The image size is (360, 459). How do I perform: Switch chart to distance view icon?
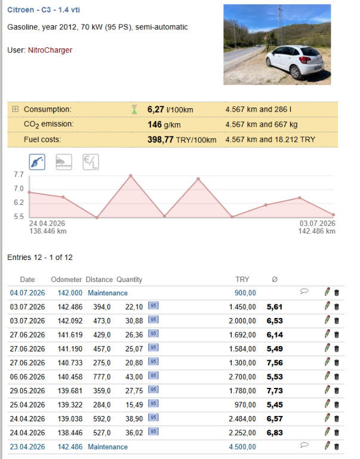point(64,162)
